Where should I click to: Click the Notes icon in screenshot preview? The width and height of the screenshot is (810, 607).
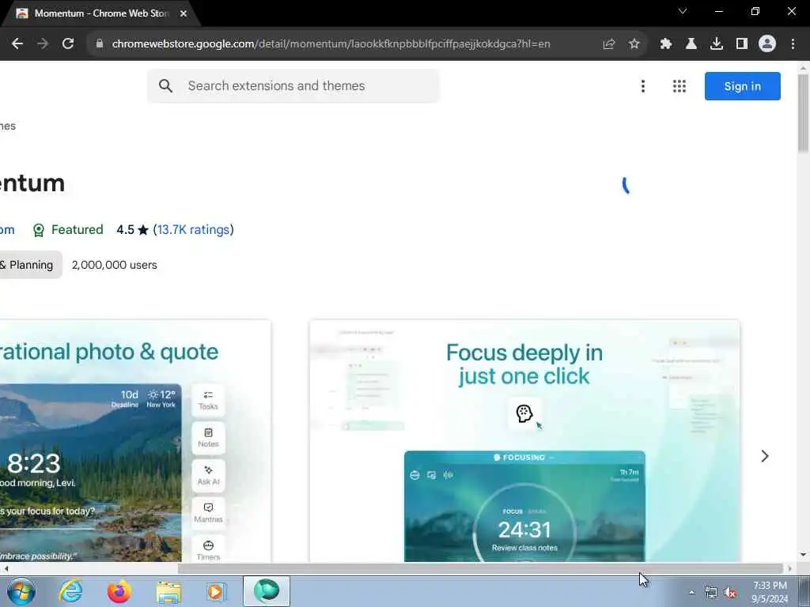(208, 438)
